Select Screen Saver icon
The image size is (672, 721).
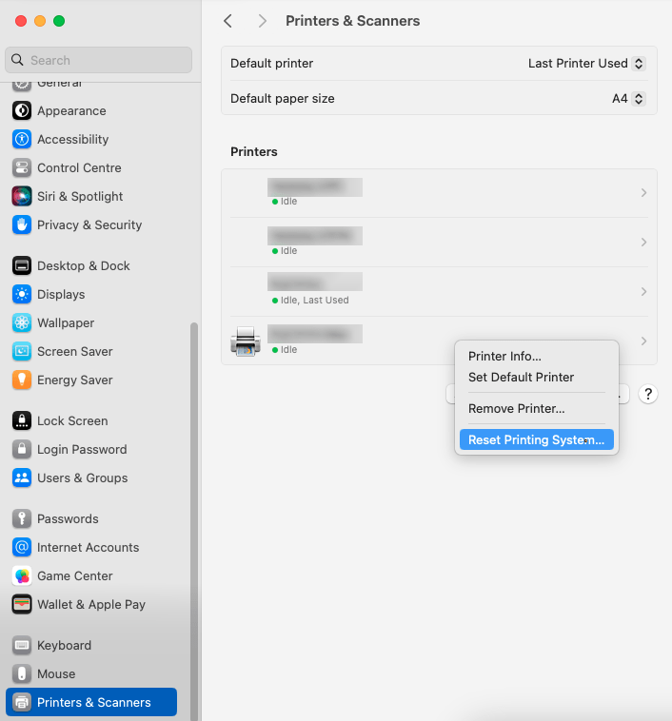[22, 351]
